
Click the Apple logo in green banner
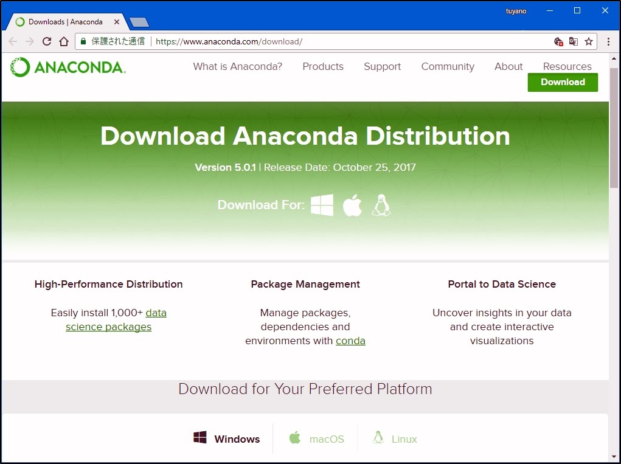click(x=352, y=206)
